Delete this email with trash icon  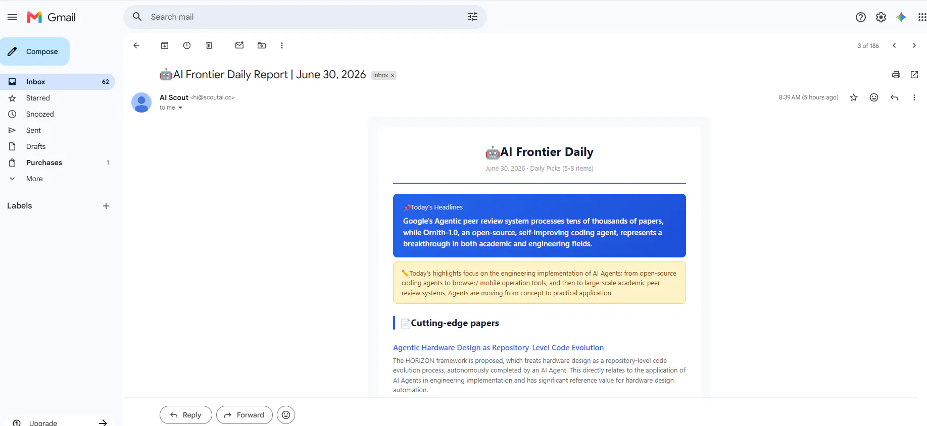coord(209,45)
